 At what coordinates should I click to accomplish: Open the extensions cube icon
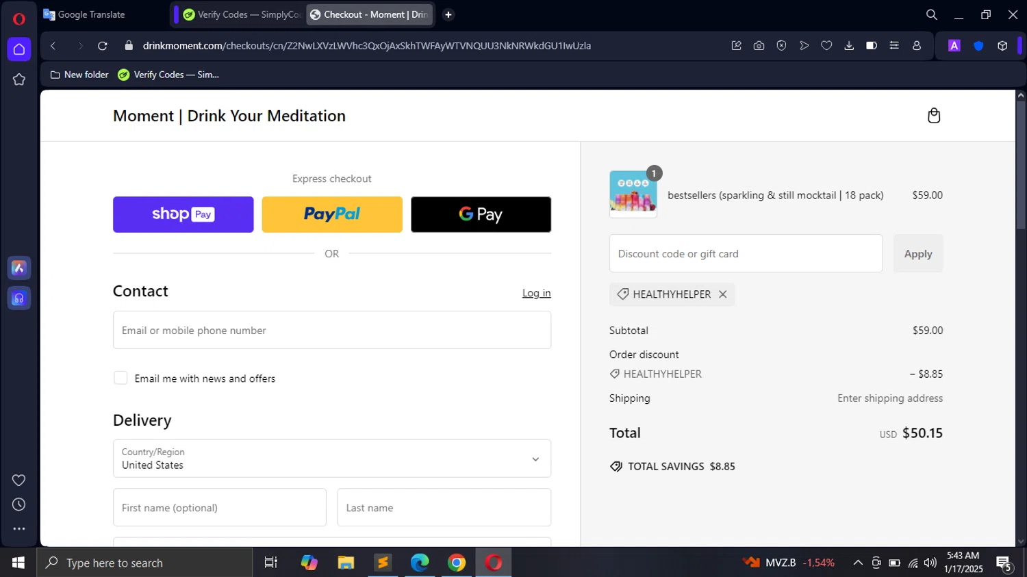[x=1002, y=46]
